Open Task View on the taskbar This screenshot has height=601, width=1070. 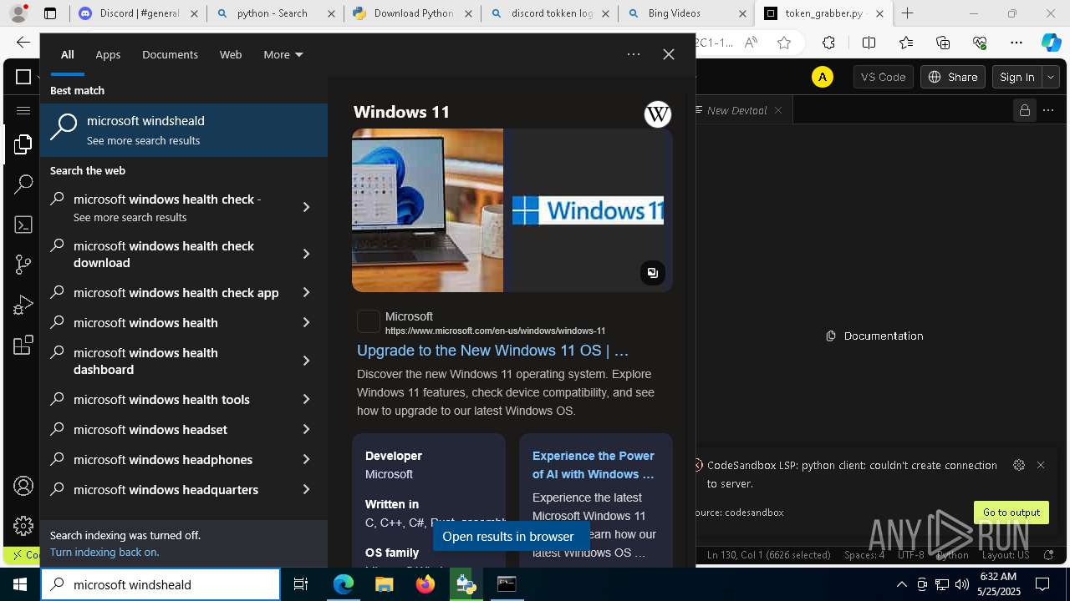coord(301,584)
